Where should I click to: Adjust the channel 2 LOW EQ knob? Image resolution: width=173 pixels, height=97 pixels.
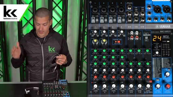104,64
